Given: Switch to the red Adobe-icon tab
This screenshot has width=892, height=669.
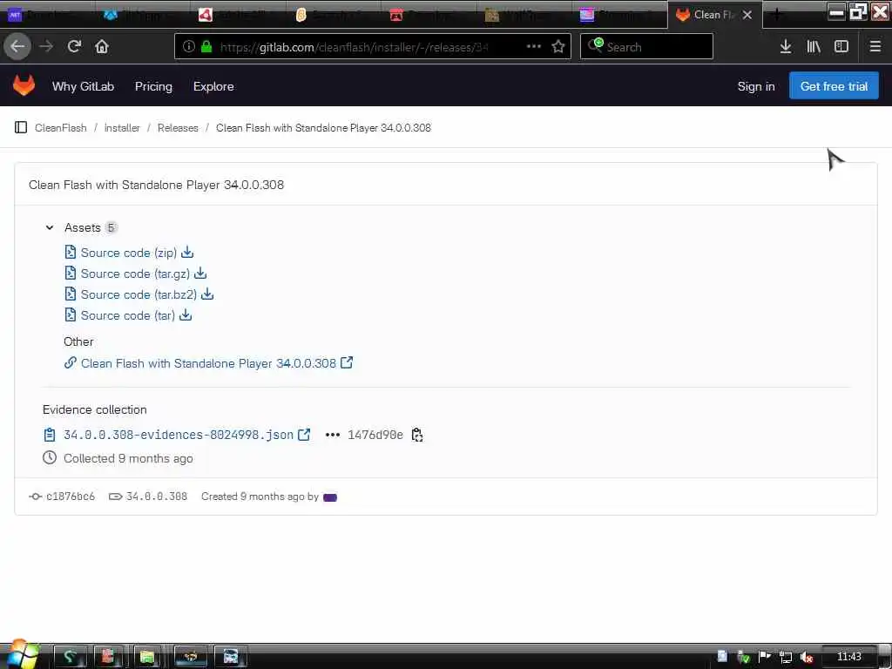Looking at the screenshot, I should tap(239, 15).
